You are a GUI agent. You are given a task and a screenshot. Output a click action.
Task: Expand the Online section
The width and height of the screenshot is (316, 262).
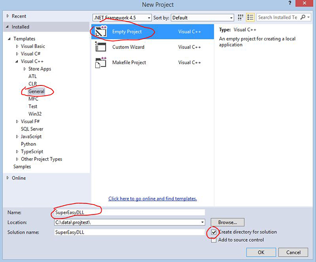coord(8,178)
